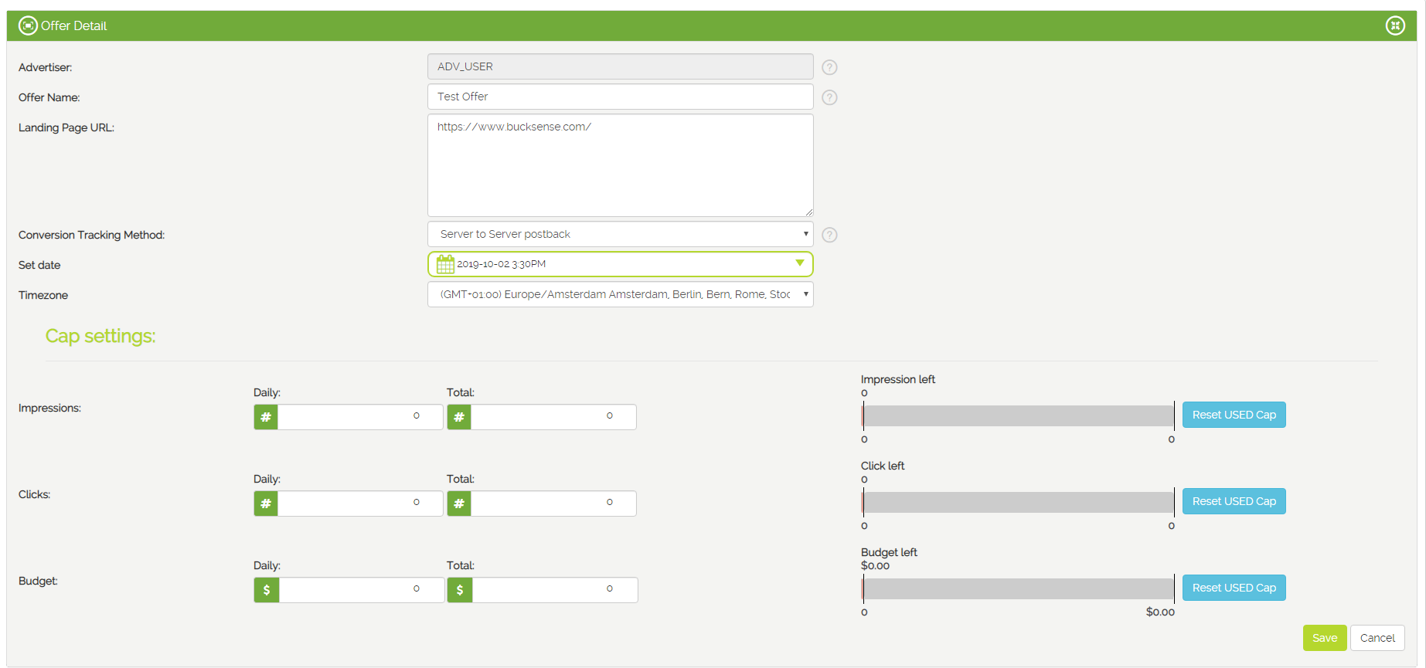This screenshot has width=1426, height=668.
Task: Click the Clicks Total hash icon
Action: 459,504
